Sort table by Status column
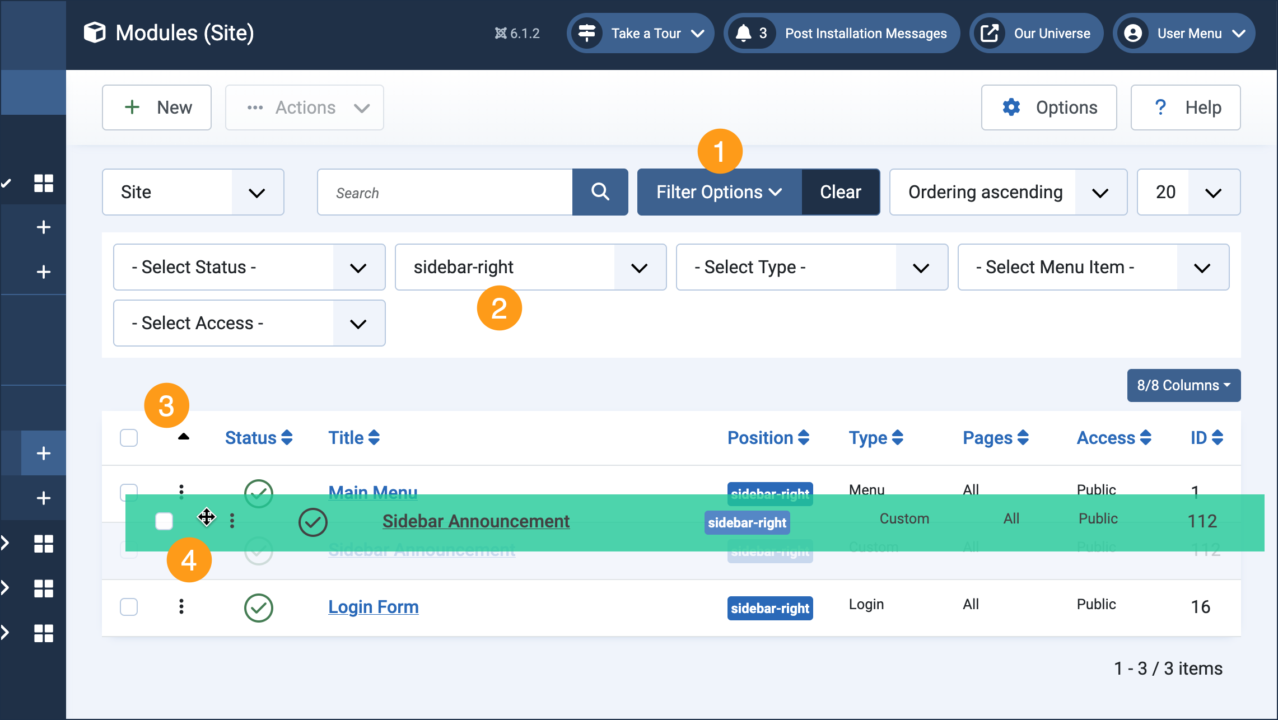 [x=259, y=438]
